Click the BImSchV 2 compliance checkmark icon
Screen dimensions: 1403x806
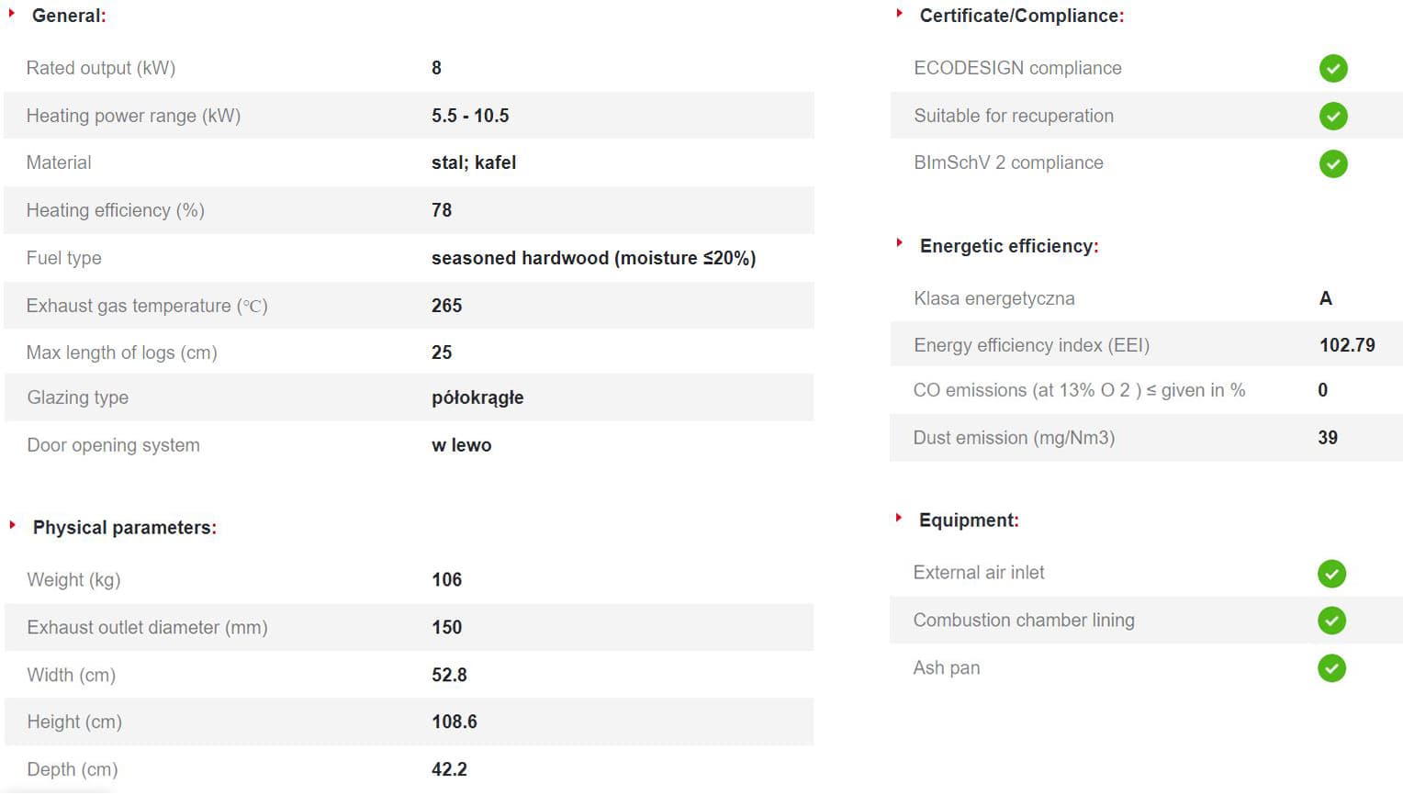click(x=1333, y=164)
